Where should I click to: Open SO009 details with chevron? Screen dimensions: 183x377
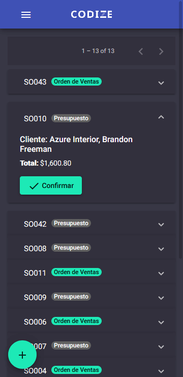pos(161,298)
